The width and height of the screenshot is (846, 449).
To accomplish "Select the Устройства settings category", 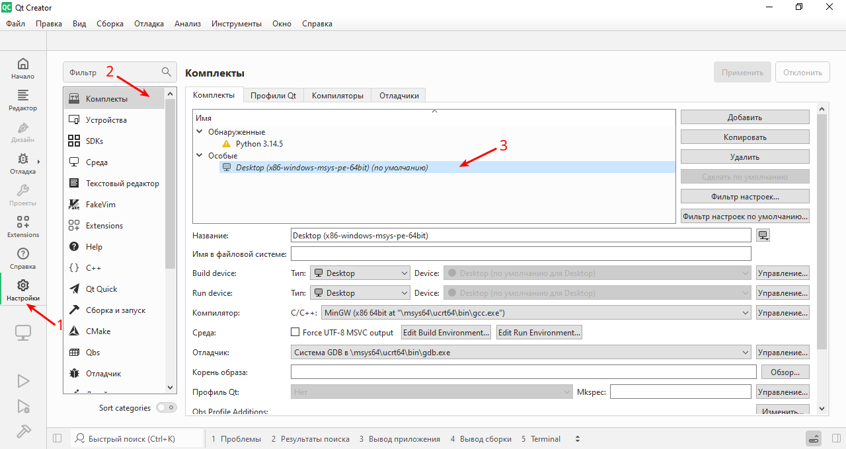I will coord(114,120).
